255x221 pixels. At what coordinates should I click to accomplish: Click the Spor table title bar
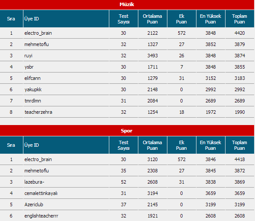127,131
